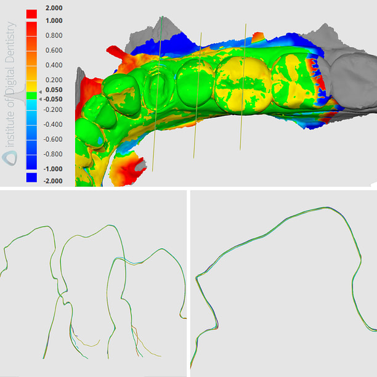Click the -1.000 legend value label

click(53, 168)
